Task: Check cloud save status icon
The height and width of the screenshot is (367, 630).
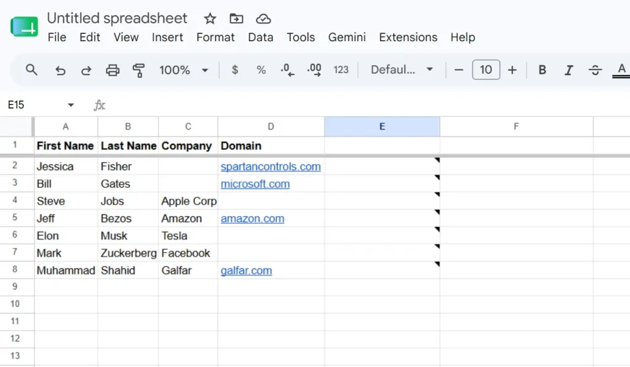Action: click(x=263, y=18)
